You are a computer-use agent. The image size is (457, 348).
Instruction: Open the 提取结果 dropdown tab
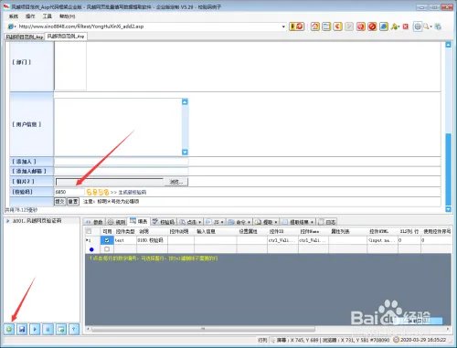[298, 222]
